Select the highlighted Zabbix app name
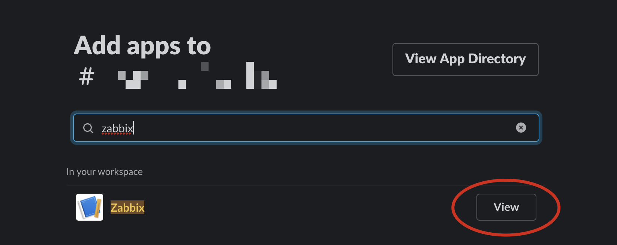This screenshot has height=245, width=617. pyautogui.click(x=127, y=208)
